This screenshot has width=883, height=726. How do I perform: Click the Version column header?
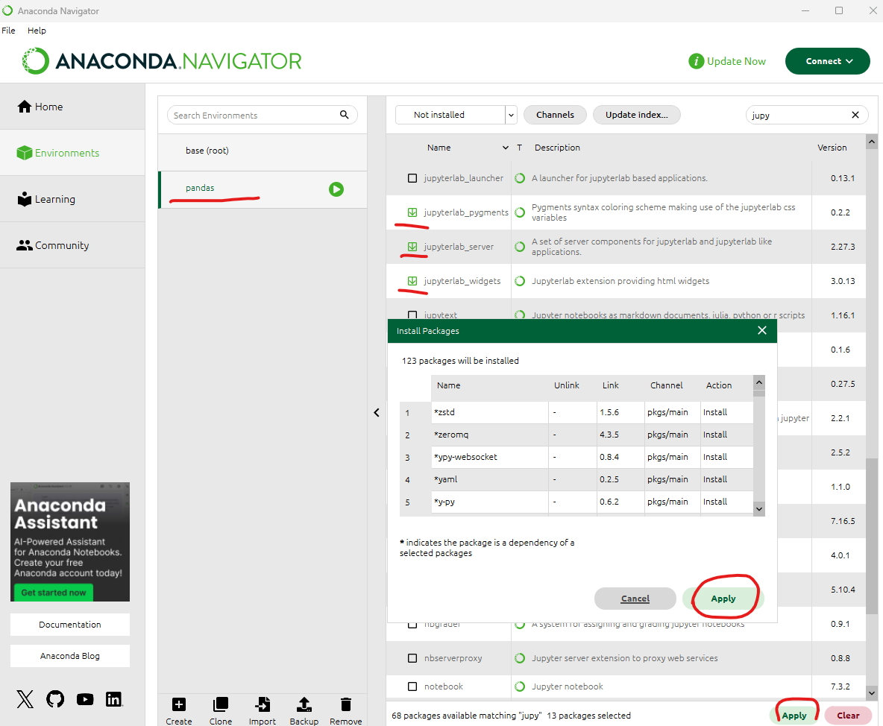832,148
